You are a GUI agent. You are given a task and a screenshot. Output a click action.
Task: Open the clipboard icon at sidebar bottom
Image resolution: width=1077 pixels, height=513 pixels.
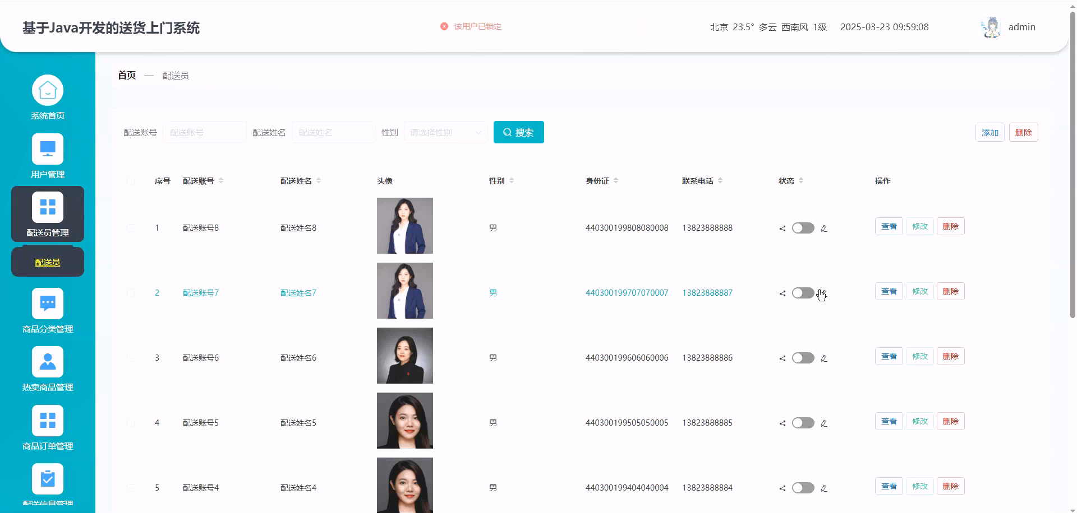coord(48,479)
